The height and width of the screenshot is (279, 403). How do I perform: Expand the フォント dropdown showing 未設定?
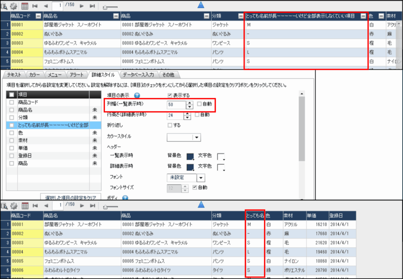click(201, 178)
